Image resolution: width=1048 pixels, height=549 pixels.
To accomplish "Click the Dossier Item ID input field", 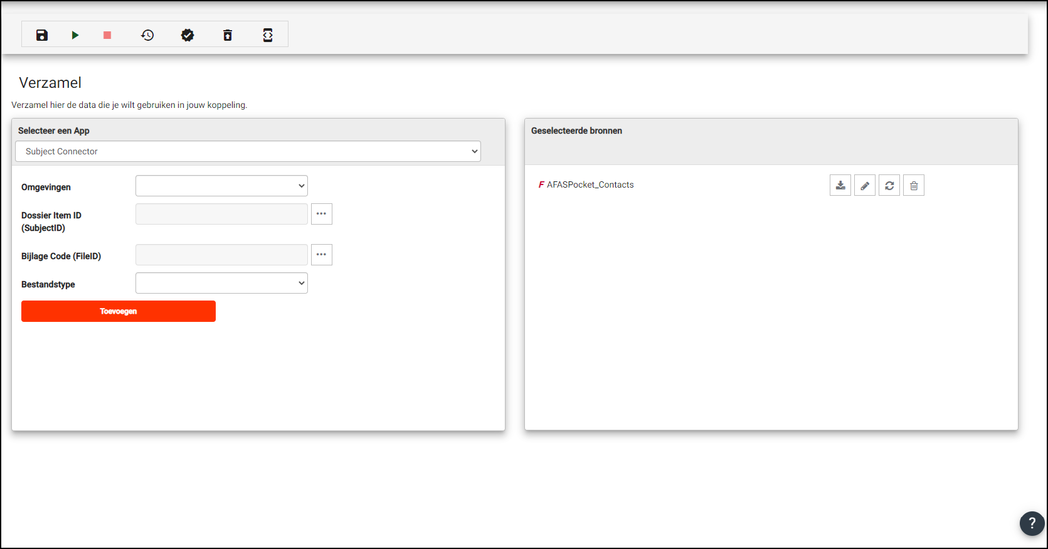I will (x=221, y=214).
